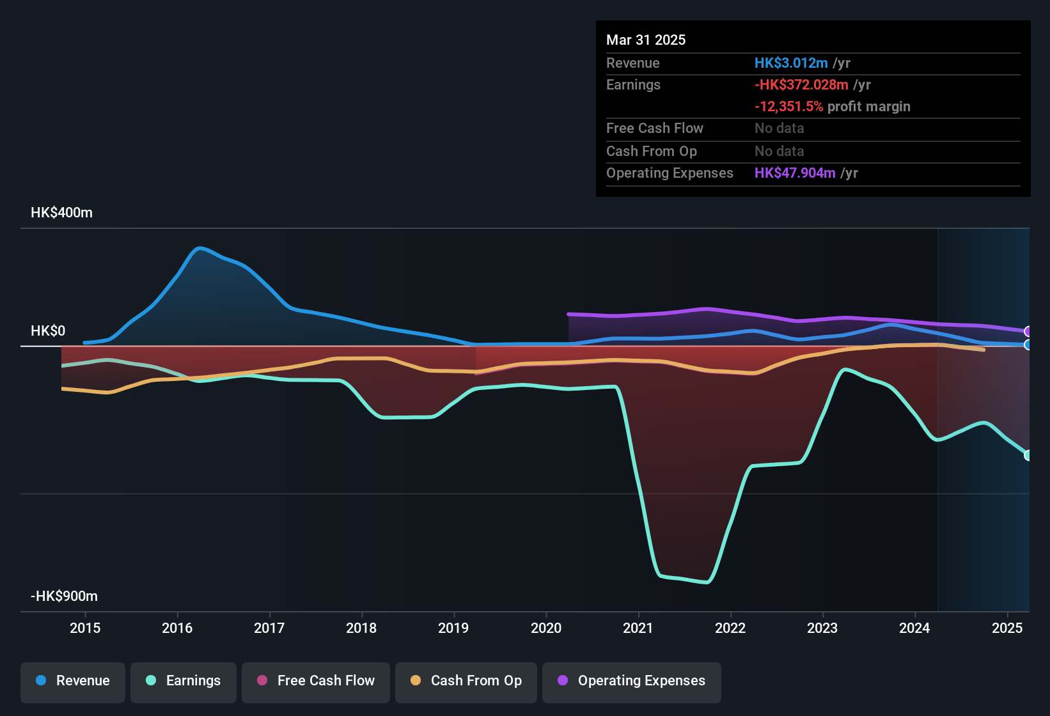This screenshot has height=716, width=1050.
Task: Click the Earnings trough near late 2021
Action: pyautogui.click(x=706, y=582)
